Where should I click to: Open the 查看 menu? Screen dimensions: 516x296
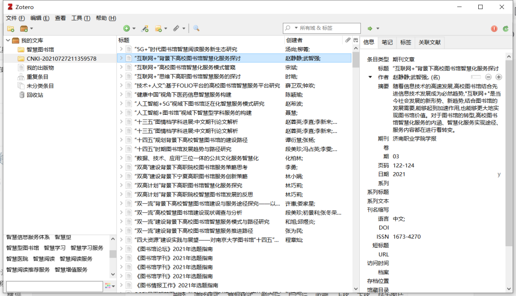(x=60, y=18)
